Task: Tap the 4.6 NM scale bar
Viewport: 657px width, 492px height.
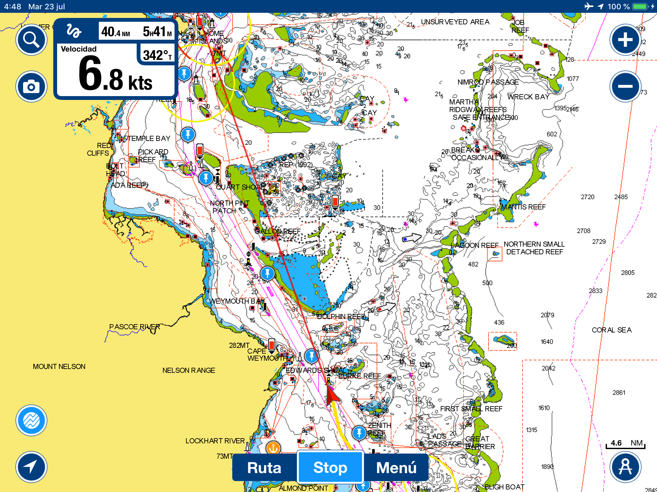Action: [625, 444]
